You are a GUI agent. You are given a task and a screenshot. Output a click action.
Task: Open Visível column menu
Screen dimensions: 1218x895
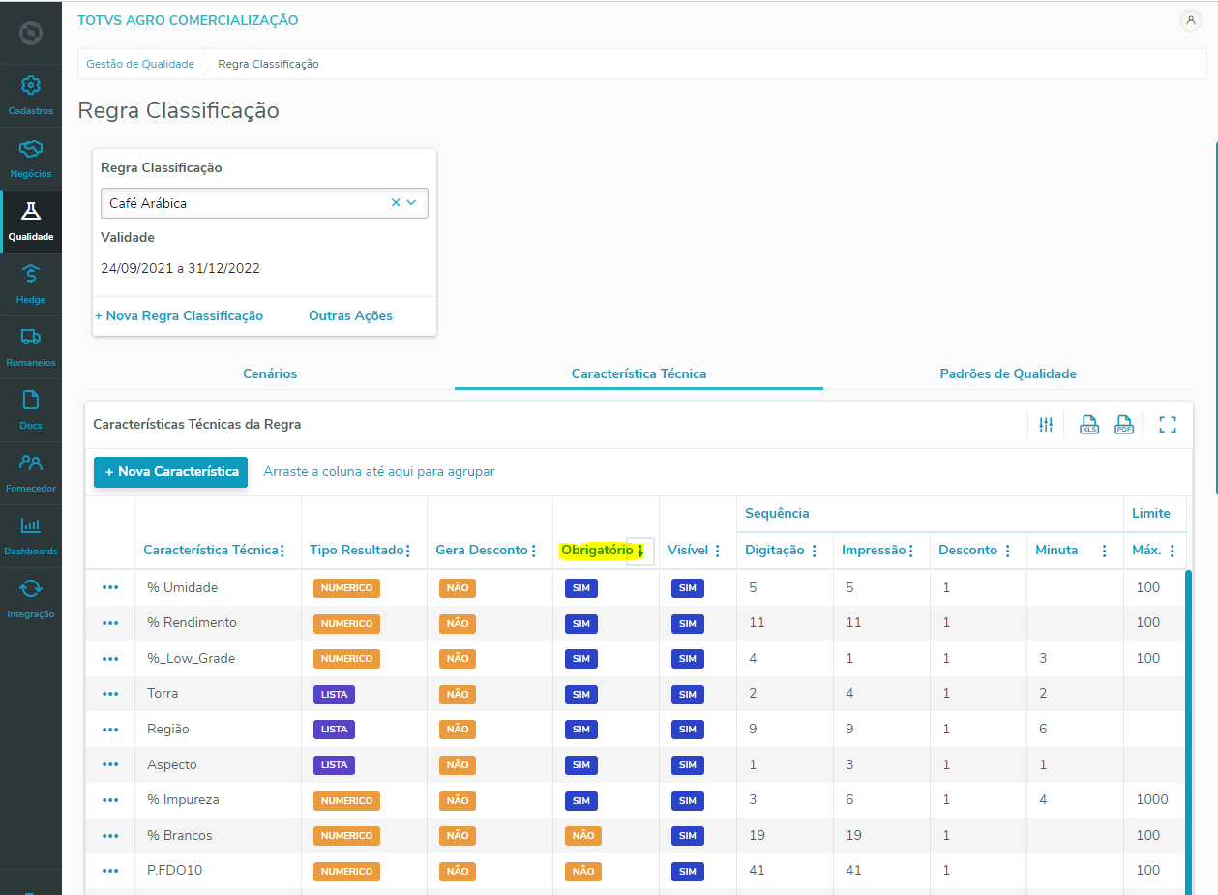(717, 551)
